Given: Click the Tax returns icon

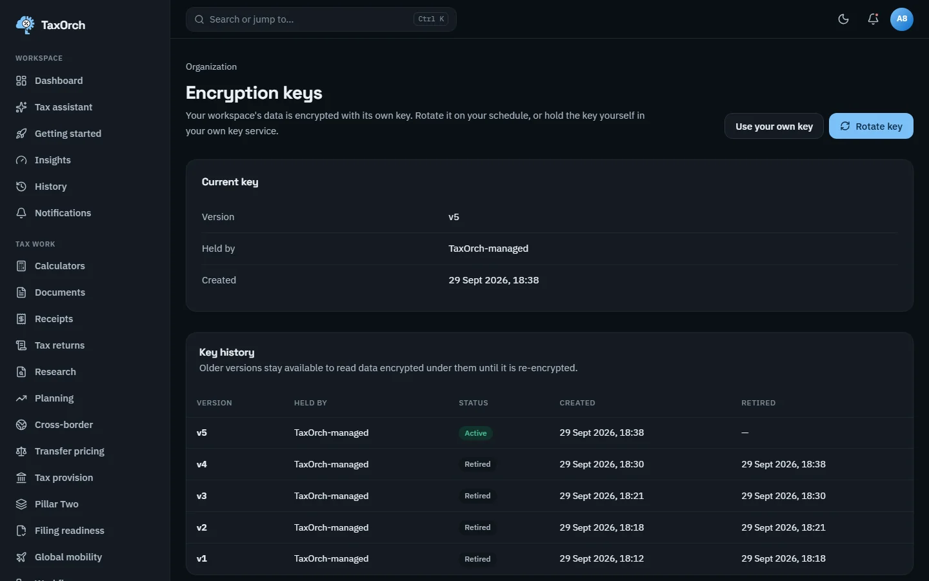Looking at the screenshot, I should pyautogui.click(x=21, y=345).
